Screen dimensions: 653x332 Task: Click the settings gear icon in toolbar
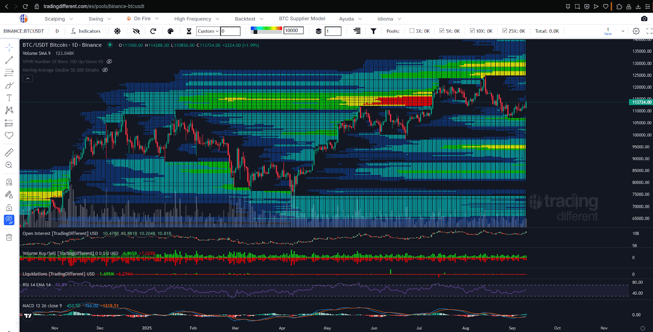[x=636, y=31]
